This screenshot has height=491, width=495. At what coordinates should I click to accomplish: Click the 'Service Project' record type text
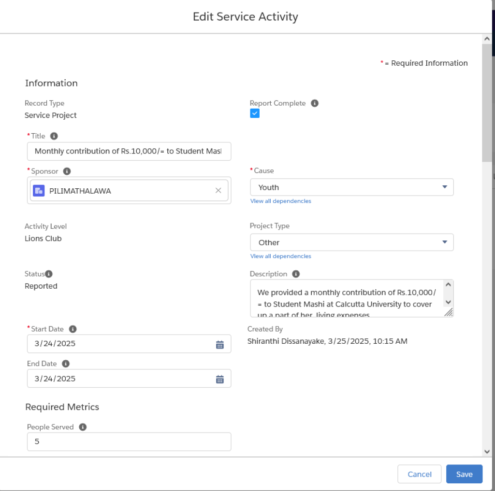[x=50, y=115]
